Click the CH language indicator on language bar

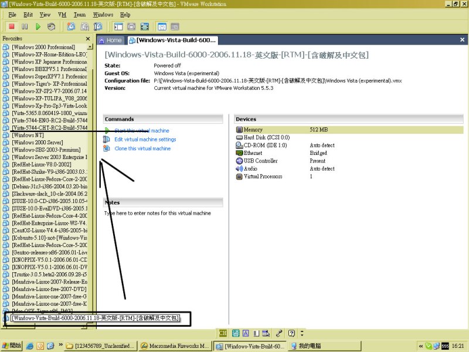tap(223, 333)
